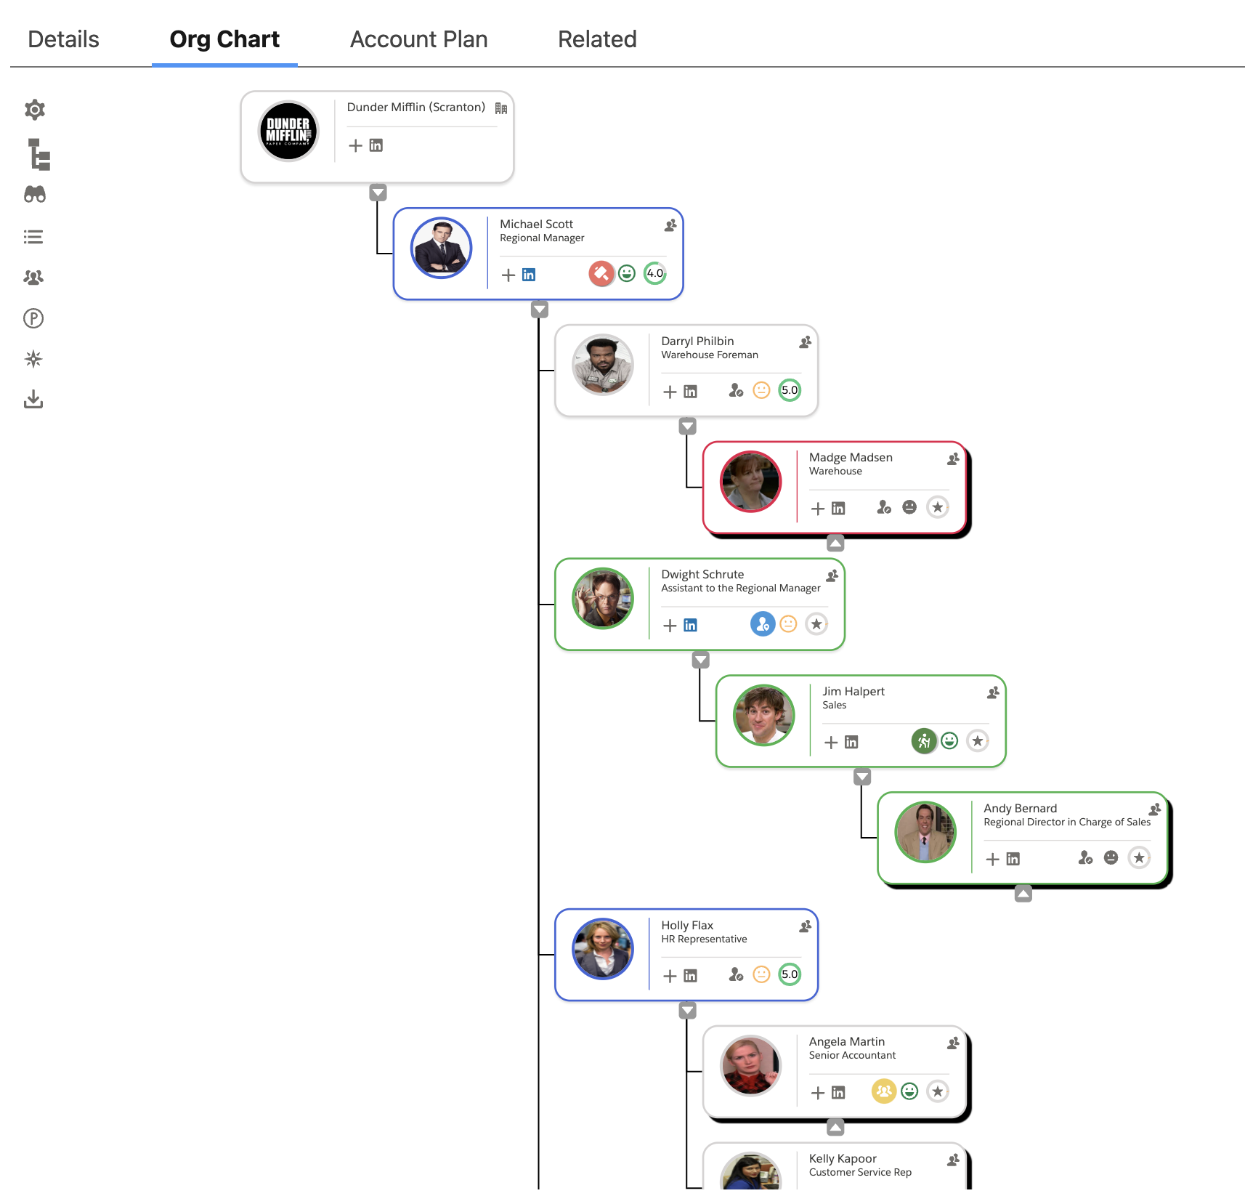Viewport: 1245px width, 1196px height.
Task: Open the circled P icon in sidebar
Action: coord(33,318)
